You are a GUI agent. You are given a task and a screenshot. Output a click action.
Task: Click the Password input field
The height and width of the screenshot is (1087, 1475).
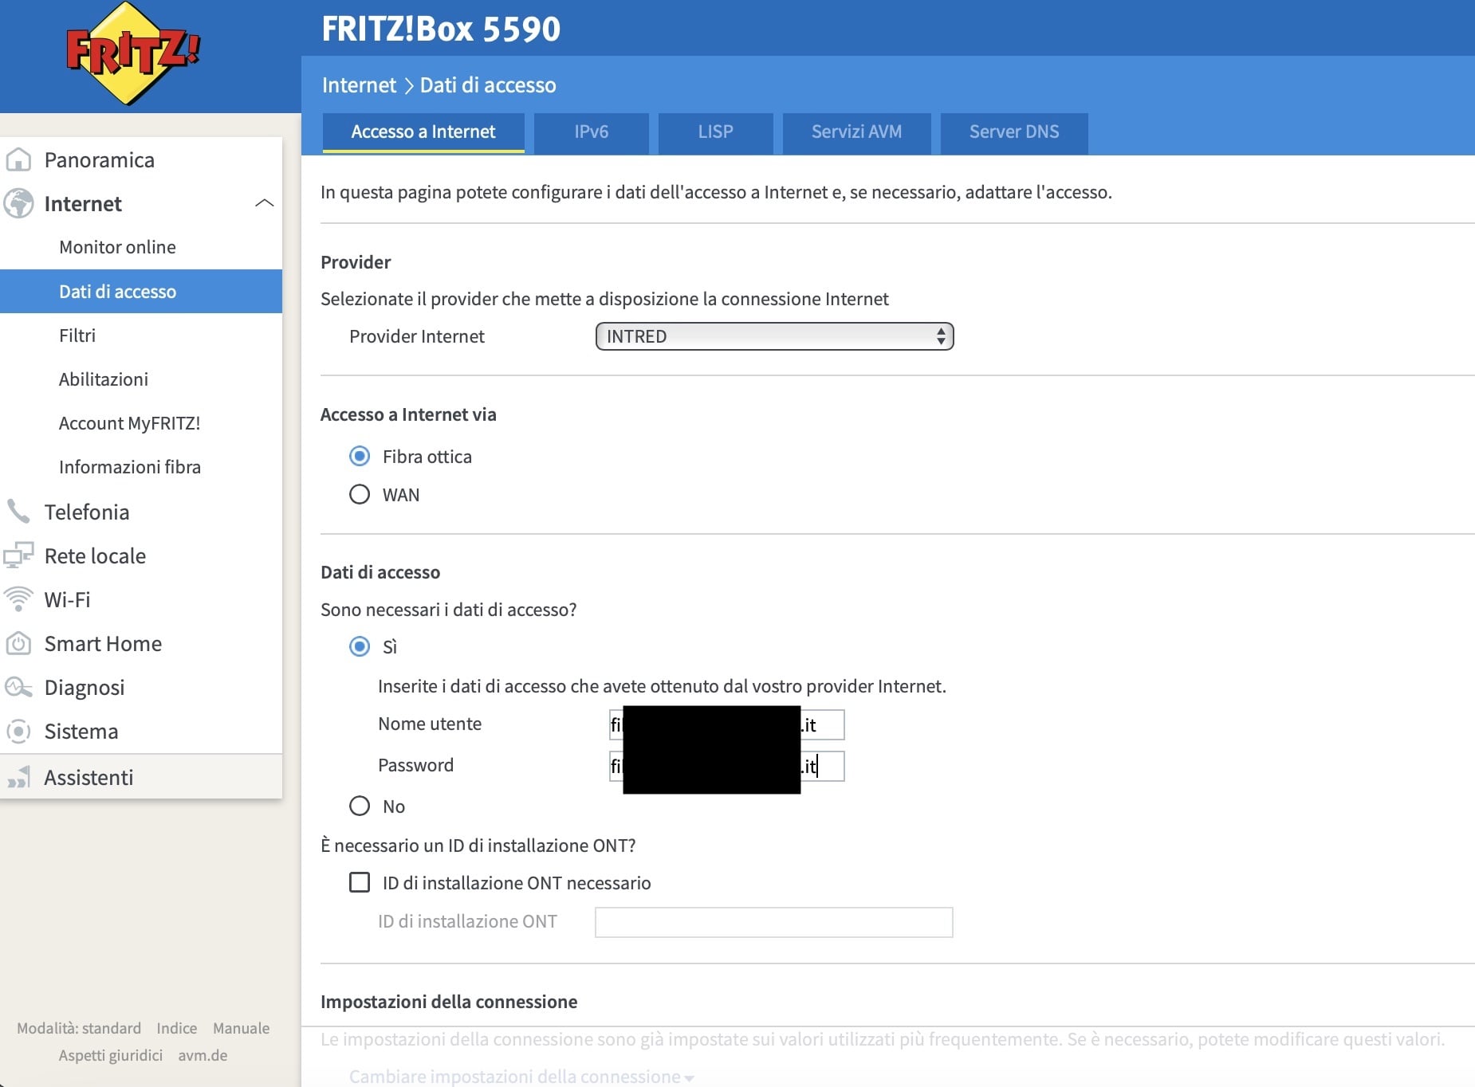click(x=726, y=766)
